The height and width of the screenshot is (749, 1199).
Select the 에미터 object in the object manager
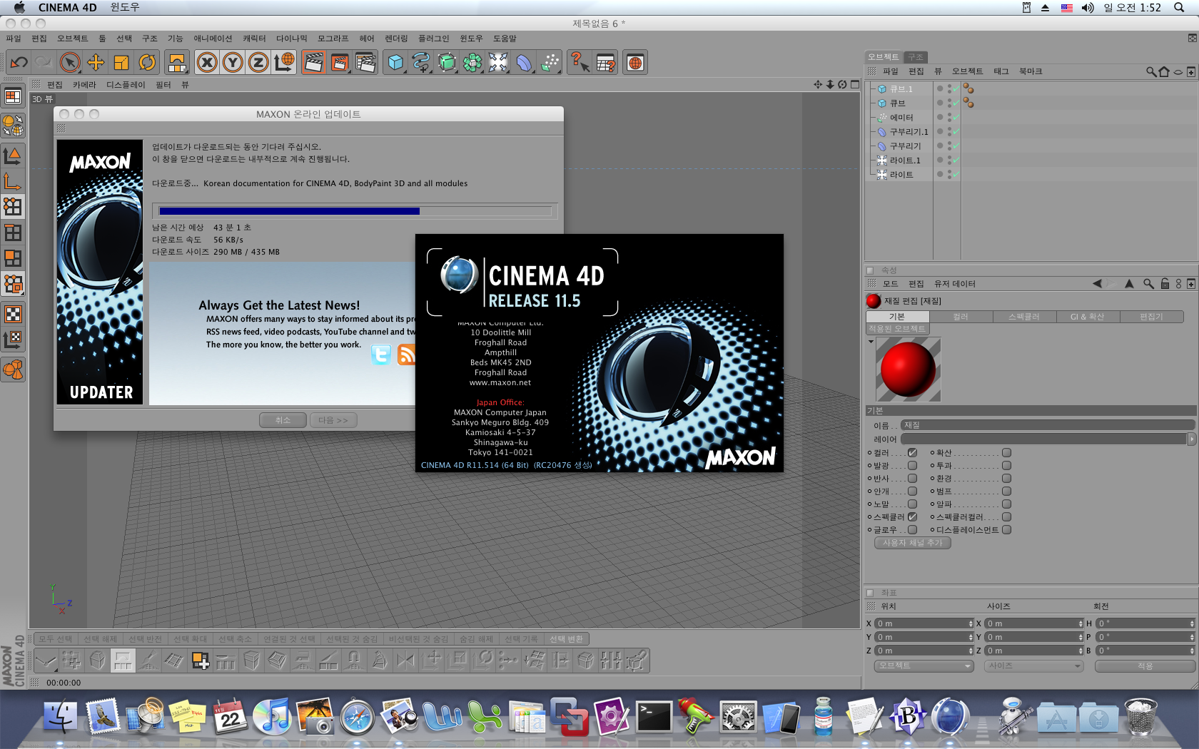901,118
